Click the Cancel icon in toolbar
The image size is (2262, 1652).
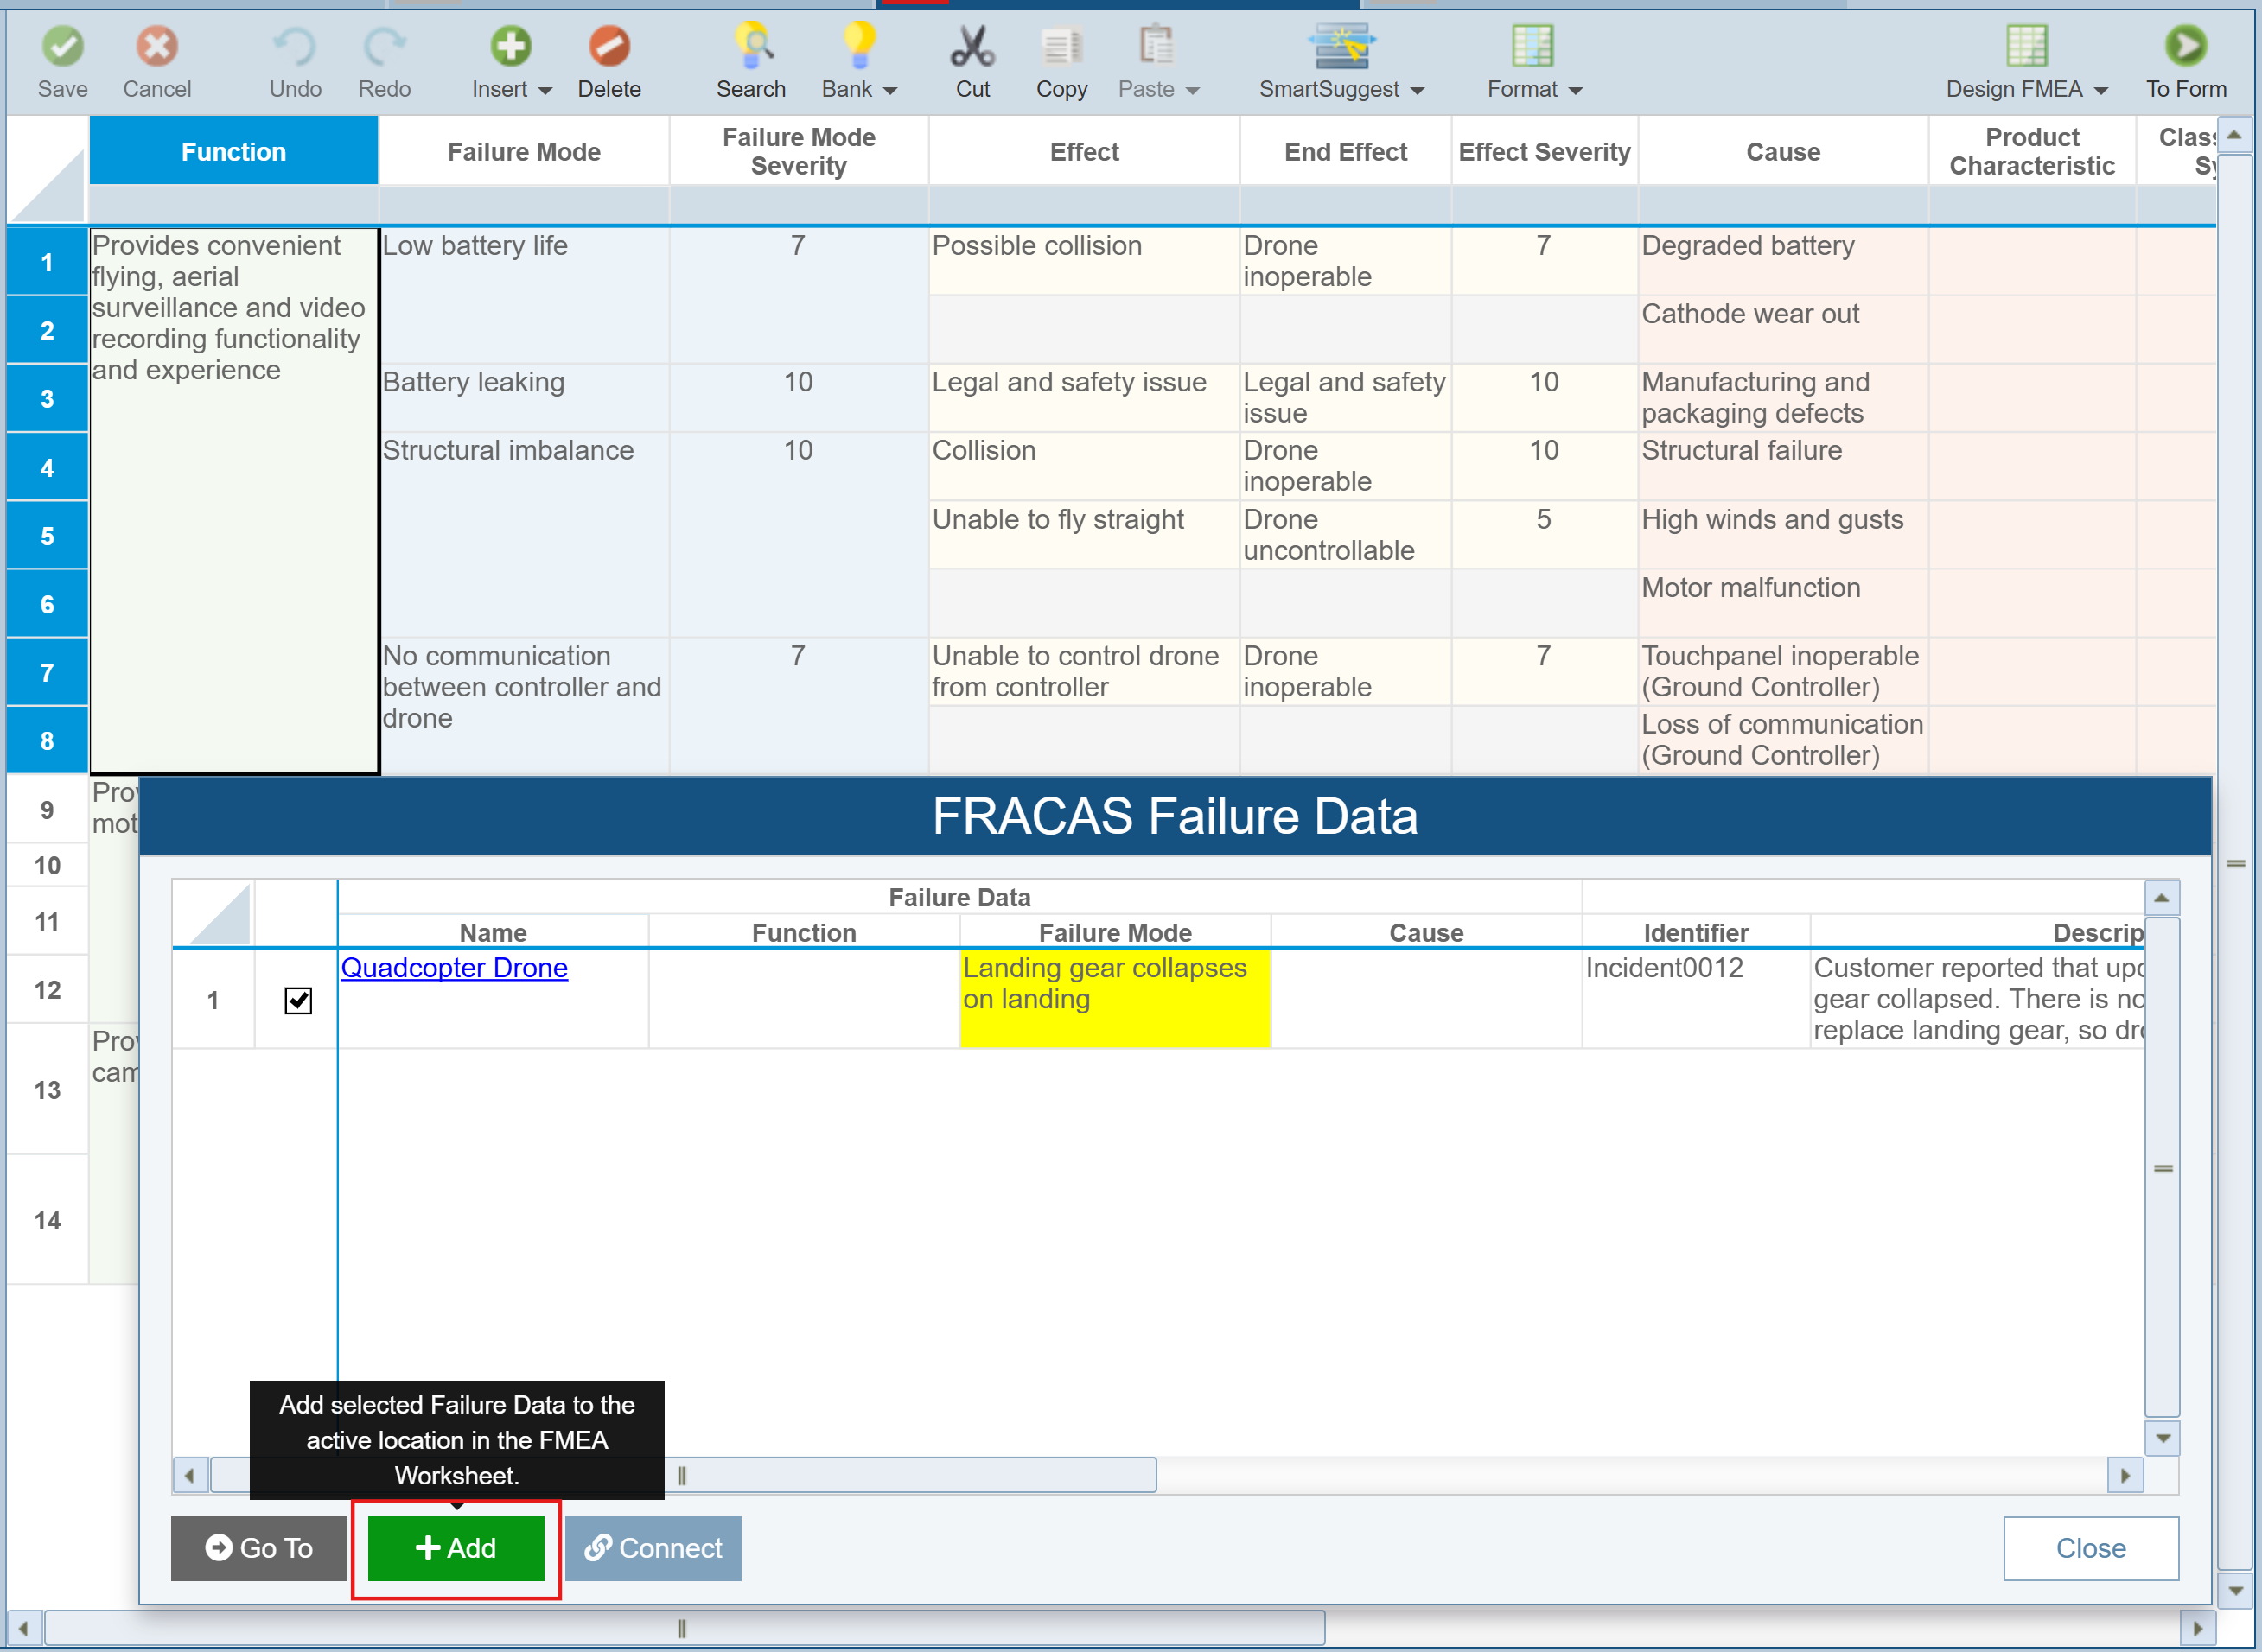157,47
